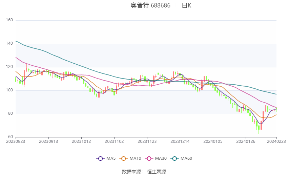The image size is (288, 175).
Task: Toggle the MA5 legend series
Action: coord(106,158)
